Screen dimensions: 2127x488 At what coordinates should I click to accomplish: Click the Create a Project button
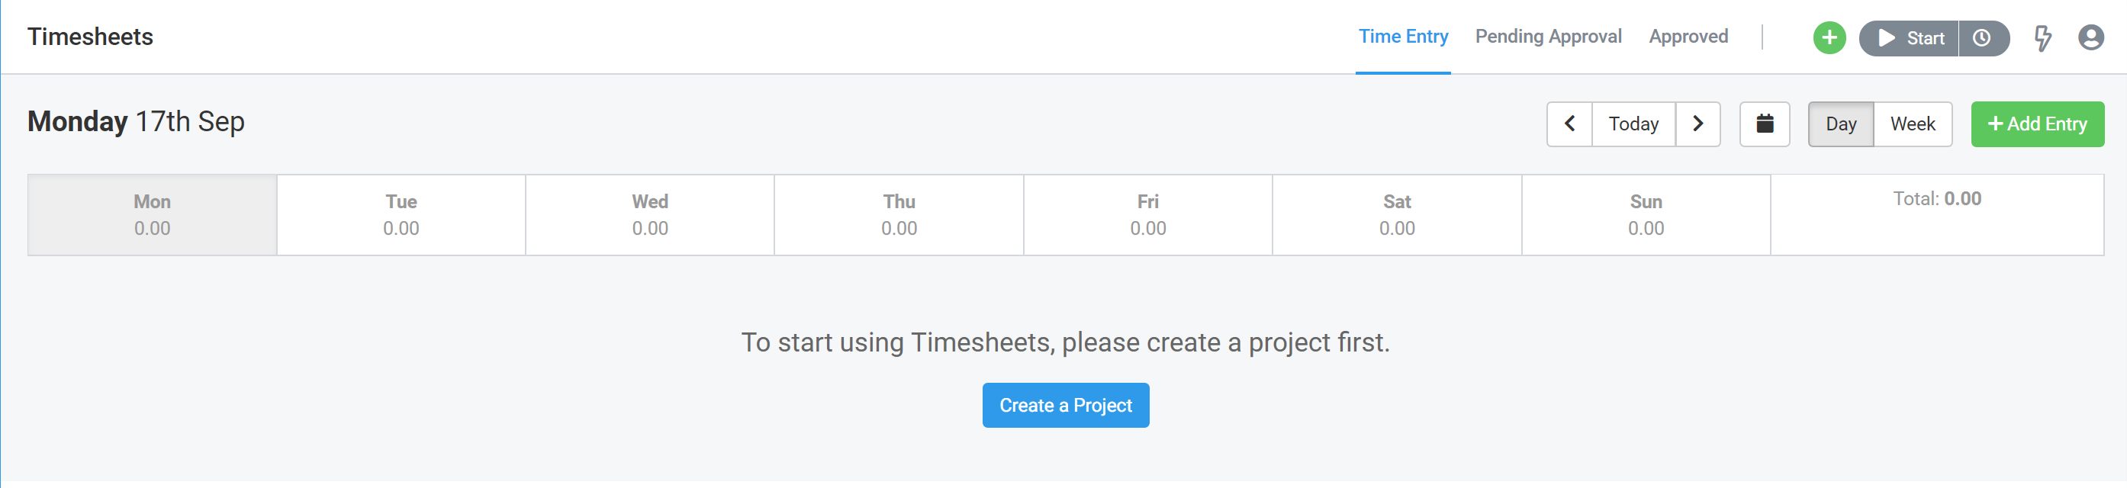[1065, 405]
